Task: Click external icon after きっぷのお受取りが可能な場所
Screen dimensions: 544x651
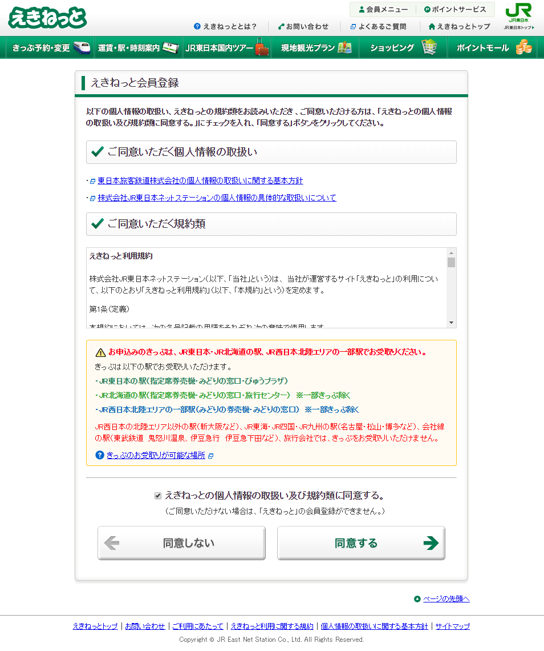Action: tap(210, 456)
